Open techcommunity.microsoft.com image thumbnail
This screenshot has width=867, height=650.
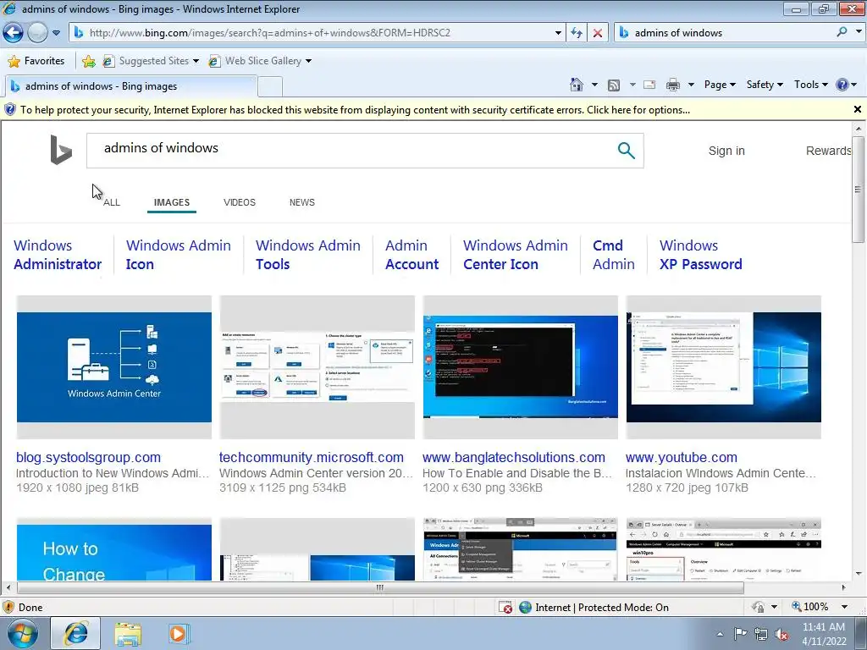pos(317,367)
